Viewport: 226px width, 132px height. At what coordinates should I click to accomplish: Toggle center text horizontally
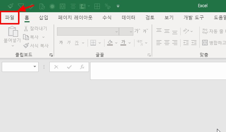coord(167,43)
